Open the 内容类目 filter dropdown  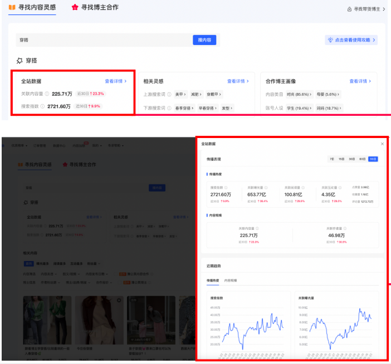point(49,274)
